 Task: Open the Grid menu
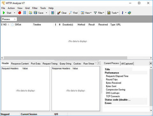[27, 8]
